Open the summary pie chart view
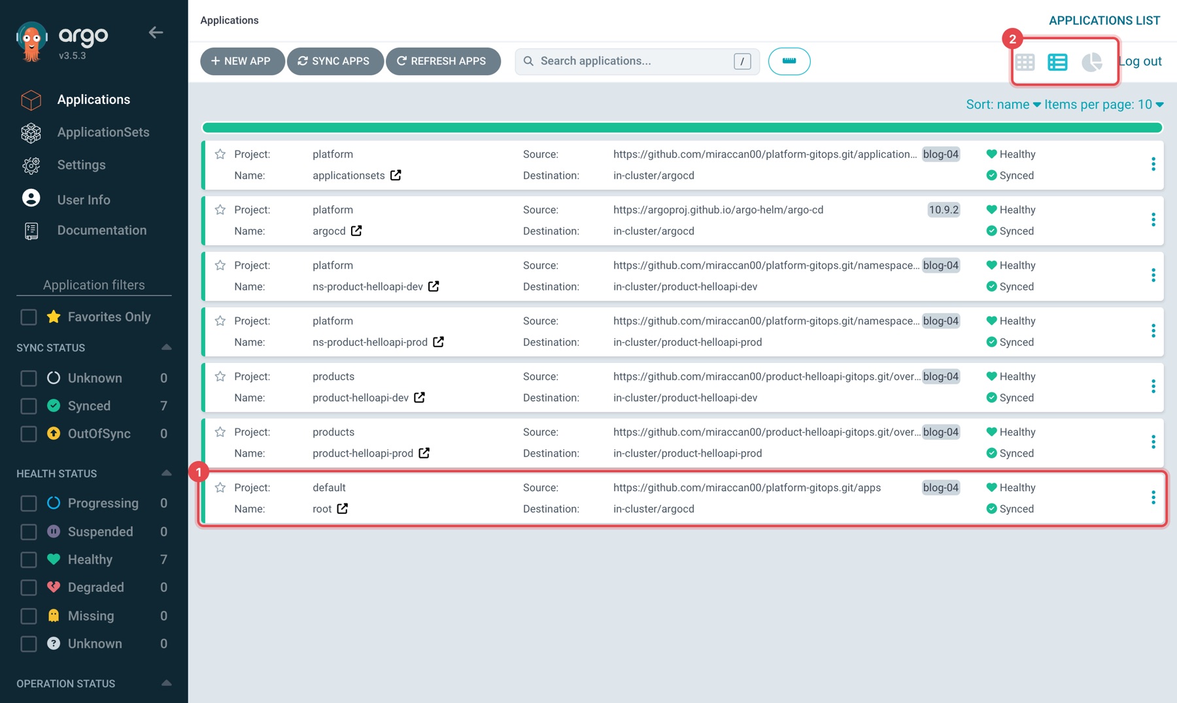The height and width of the screenshot is (703, 1177). [x=1091, y=62]
